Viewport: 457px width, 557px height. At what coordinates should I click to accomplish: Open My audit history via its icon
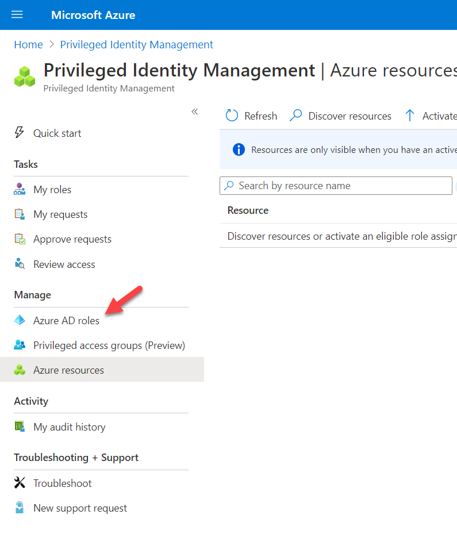click(x=20, y=427)
